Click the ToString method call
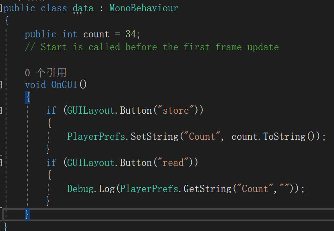Viewport: 334px width, 231px height. 285,137
